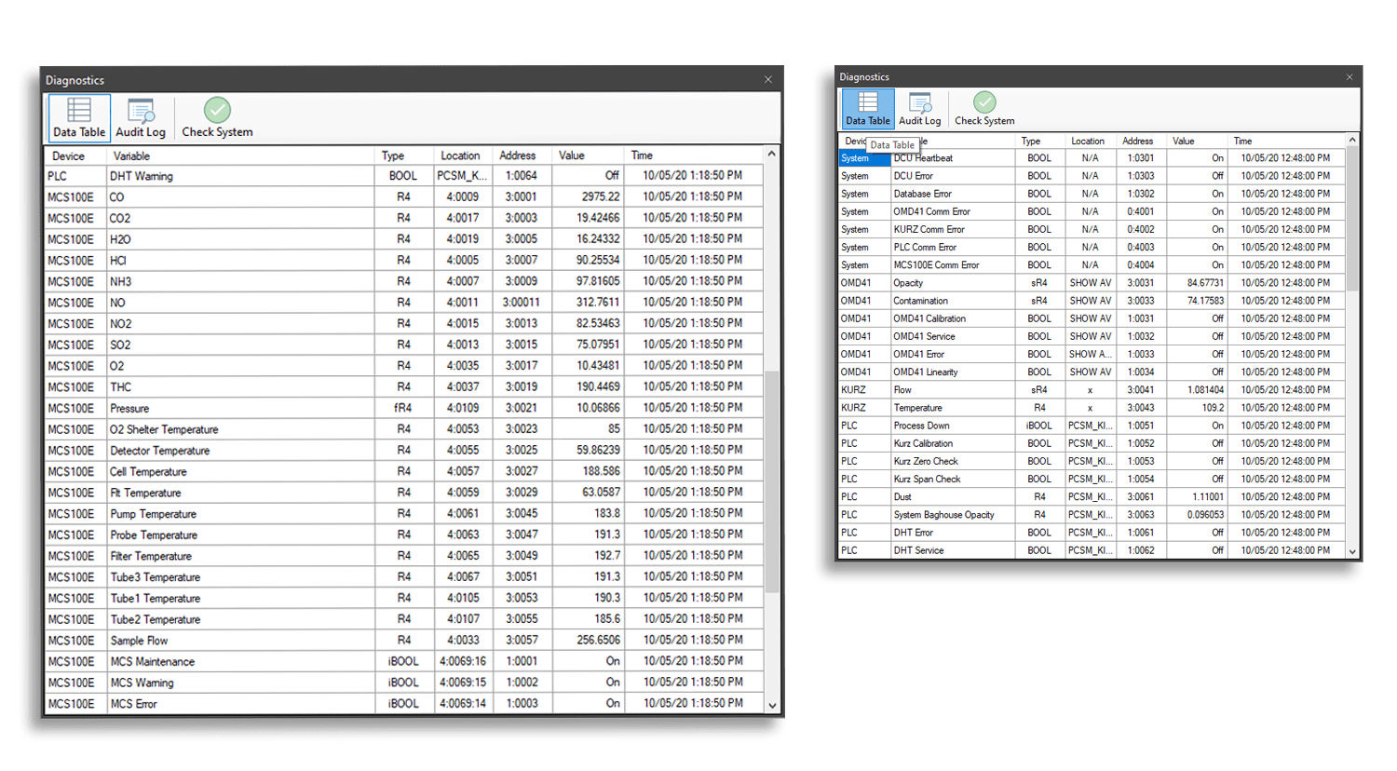Select the OMD41 Comm Error cell
Viewport: 1397px width, 771px height.
pos(953,211)
